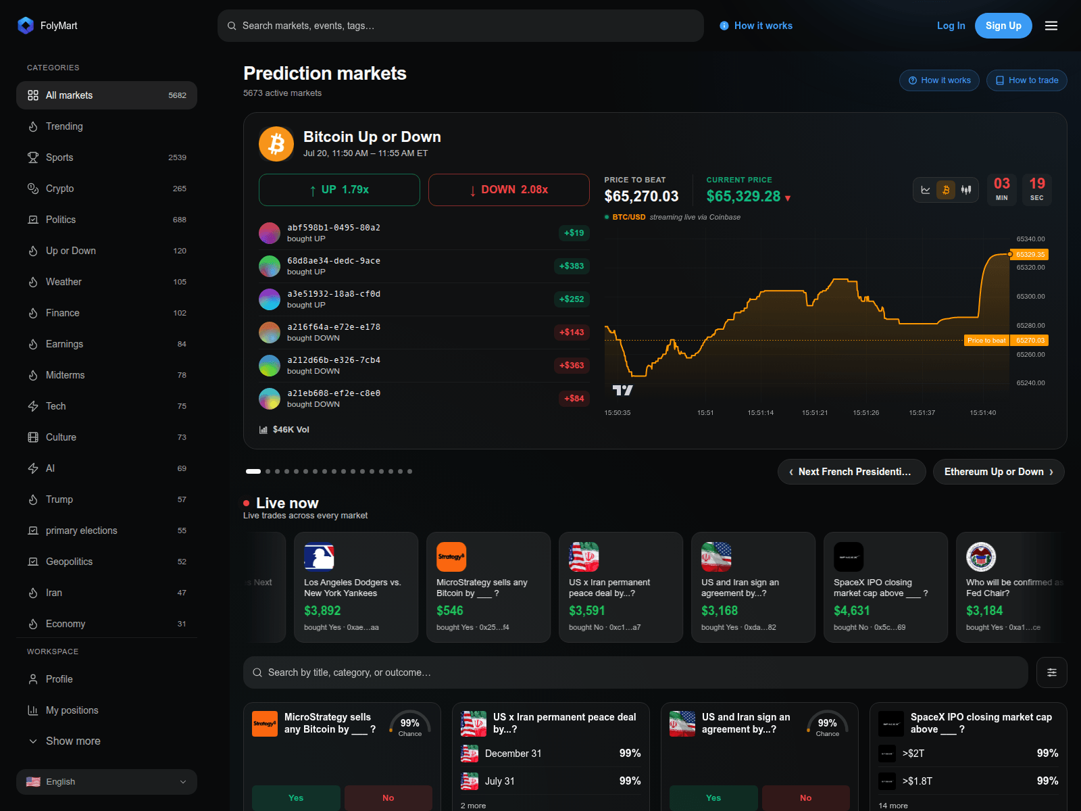Open US x Iran peace deal live card

click(621, 587)
